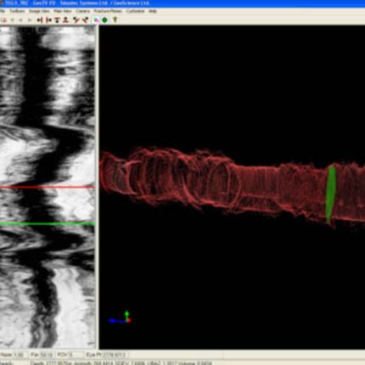365x365 pixels.
Task: Select the red horizontal line on borehole image
Action: pos(48,187)
